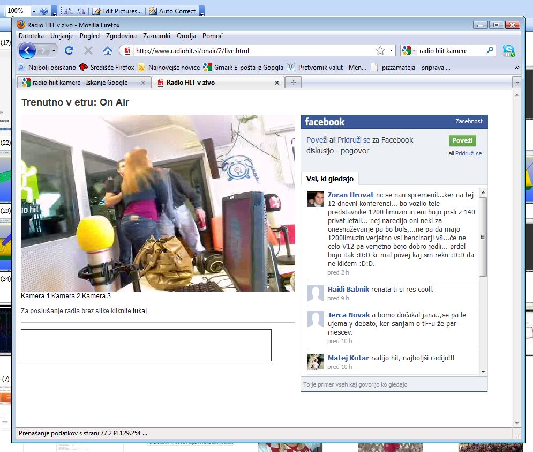Open the Urejanje menu
Screen dimensions: 533x452
point(62,36)
